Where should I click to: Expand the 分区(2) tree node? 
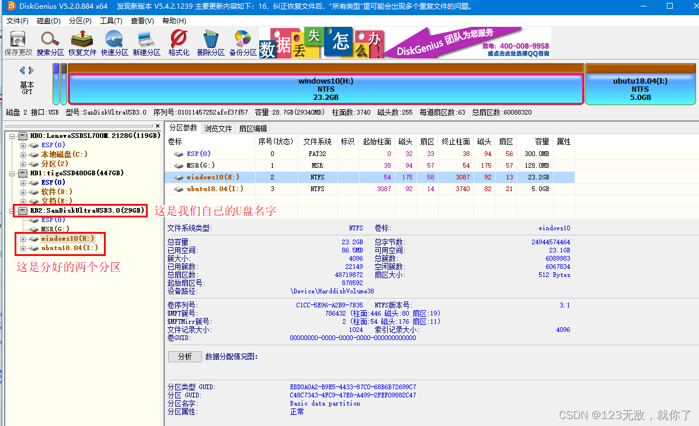click(23, 165)
